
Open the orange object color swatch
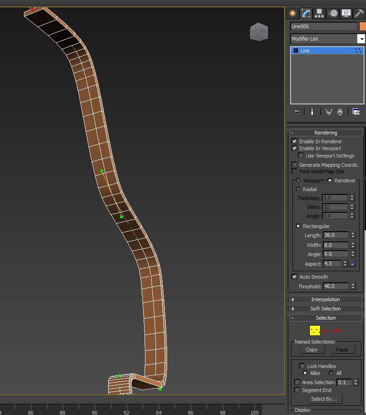(x=362, y=27)
